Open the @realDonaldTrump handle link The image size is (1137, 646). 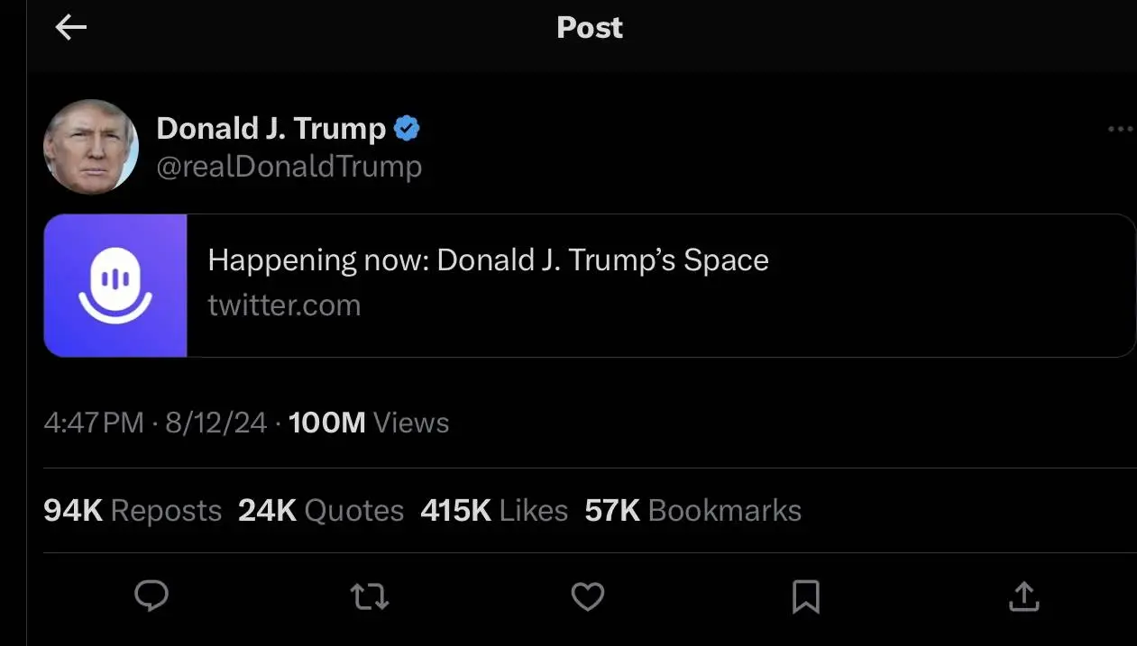coord(289,167)
